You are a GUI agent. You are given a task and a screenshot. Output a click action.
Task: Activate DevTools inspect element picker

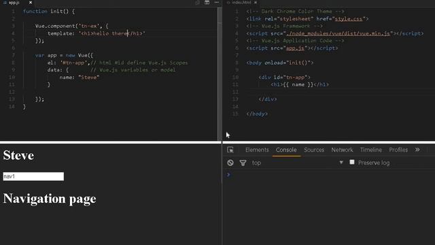pyautogui.click(x=230, y=150)
